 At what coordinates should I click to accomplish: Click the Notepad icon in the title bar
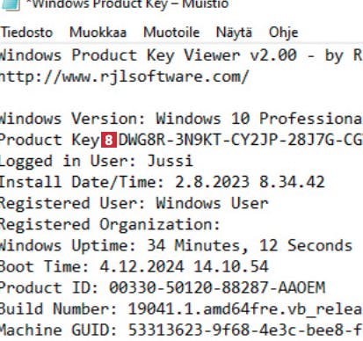click(11, 4)
